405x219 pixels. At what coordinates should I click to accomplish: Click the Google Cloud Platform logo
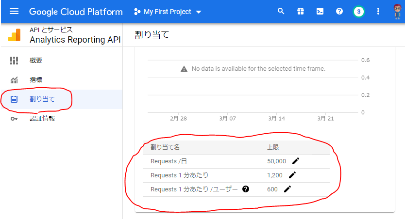point(76,12)
